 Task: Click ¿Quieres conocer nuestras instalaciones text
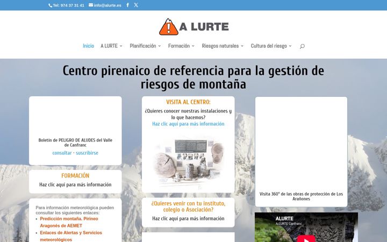click(x=188, y=114)
